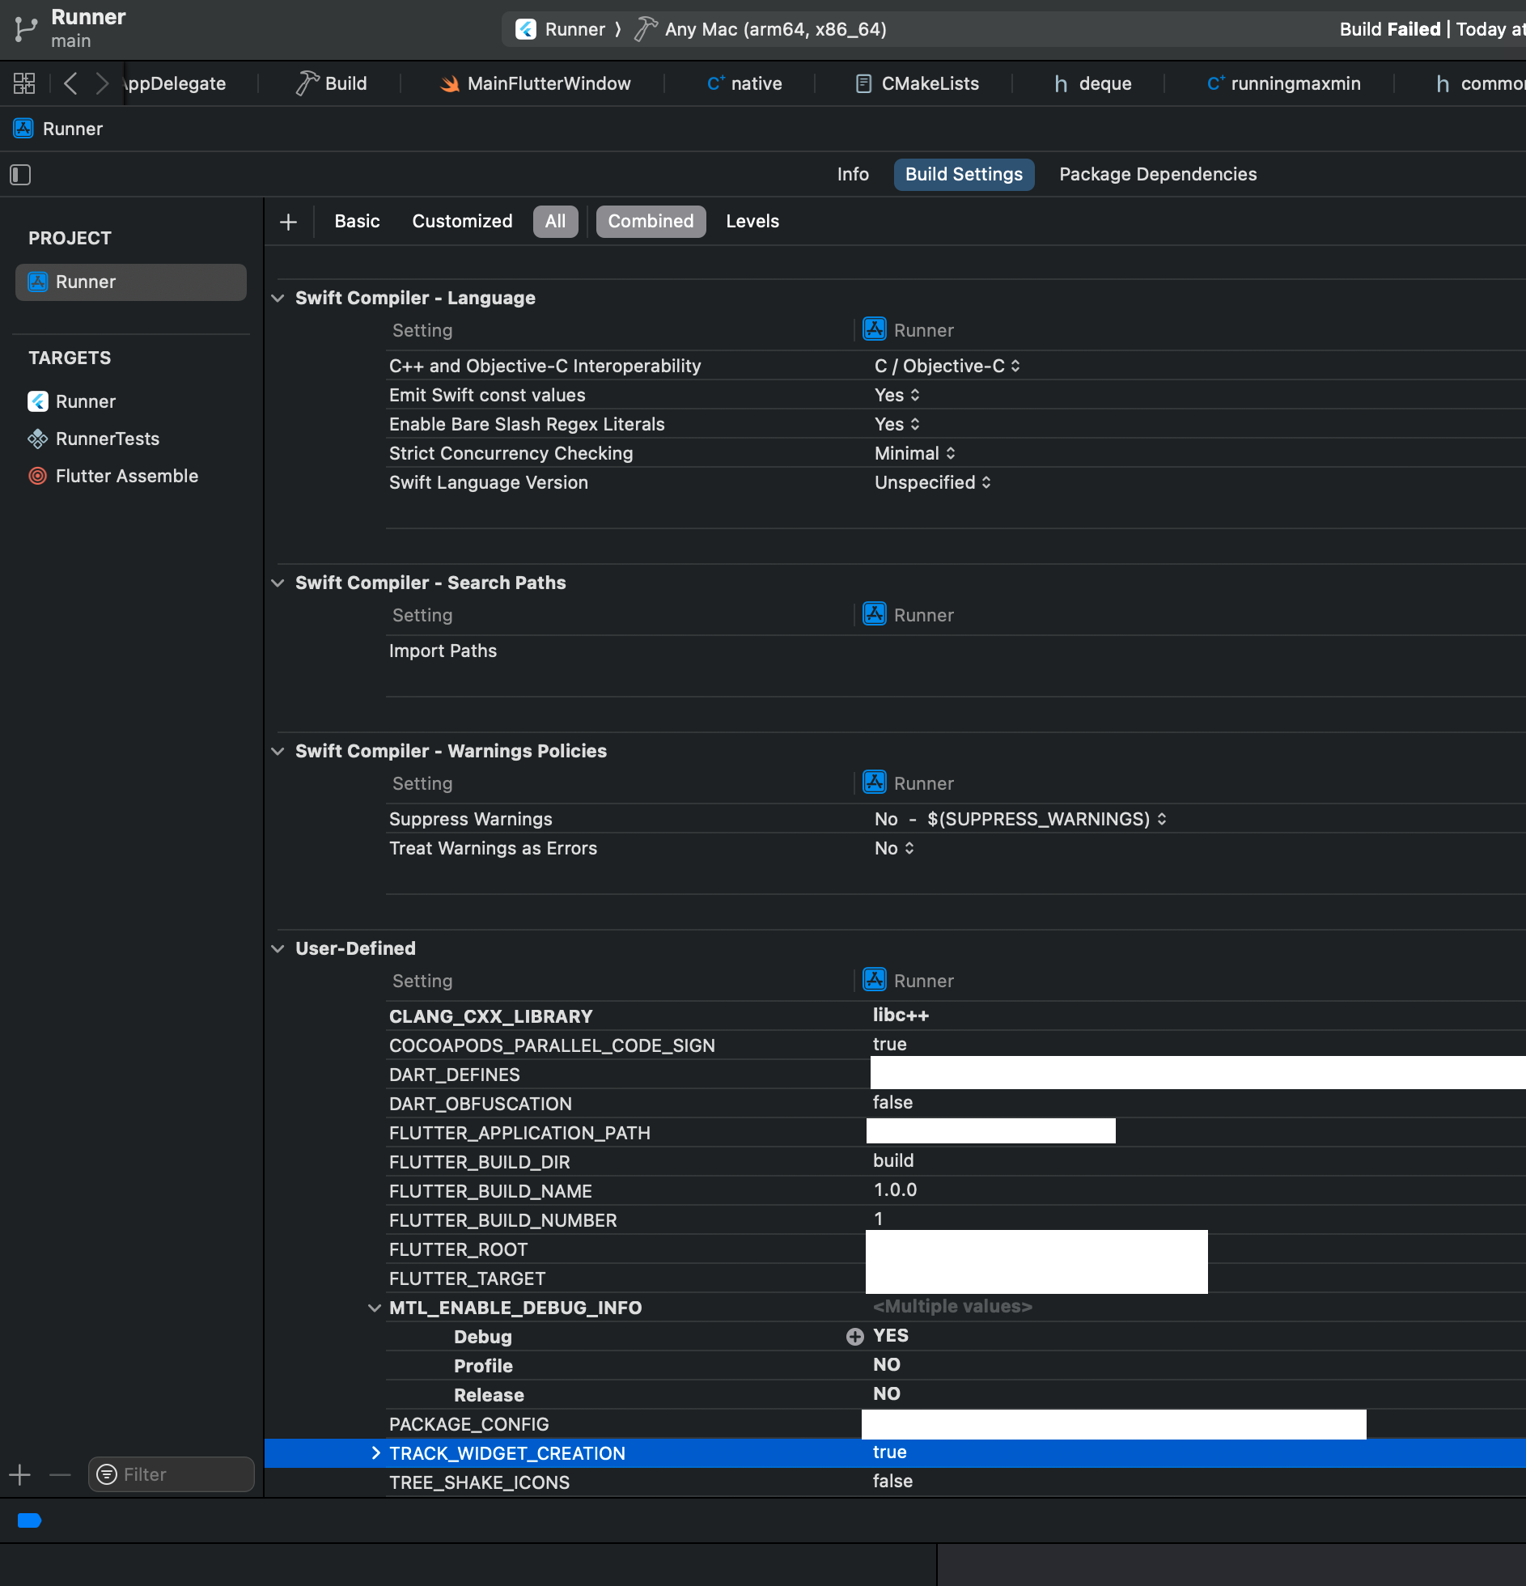Click the Flutter Assemble target icon
The image size is (1526, 1586).
(37, 476)
